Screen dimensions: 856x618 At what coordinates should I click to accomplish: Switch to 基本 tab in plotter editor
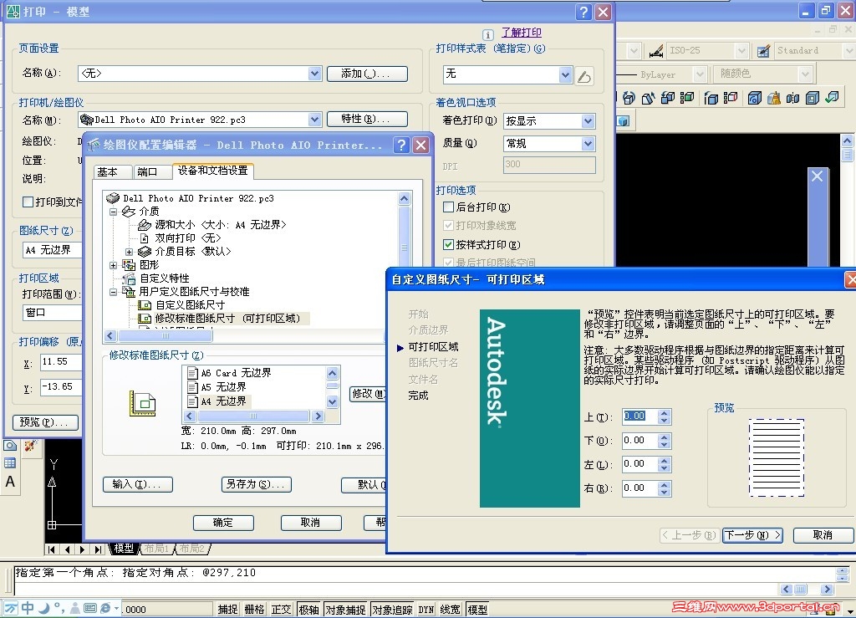[x=113, y=172]
